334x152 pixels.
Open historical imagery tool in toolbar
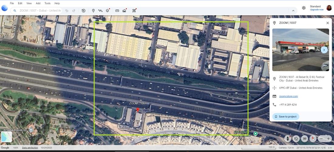pyautogui.click(x=83, y=11)
